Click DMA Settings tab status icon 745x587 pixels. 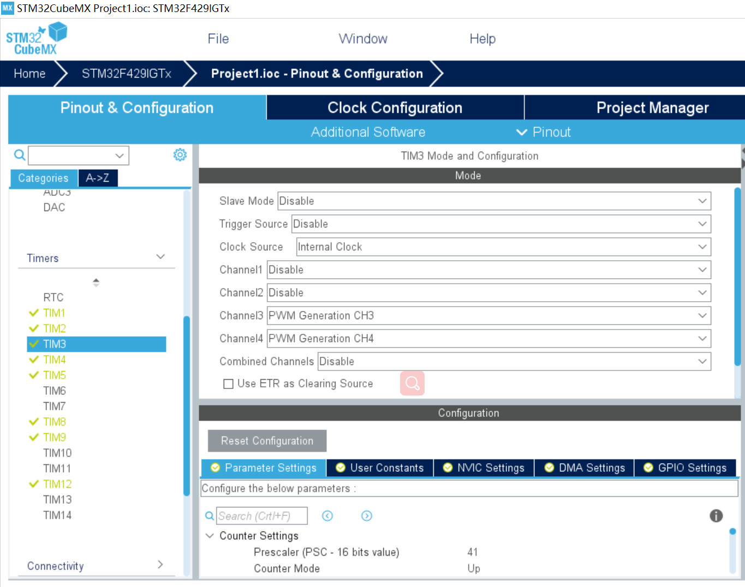point(549,468)
